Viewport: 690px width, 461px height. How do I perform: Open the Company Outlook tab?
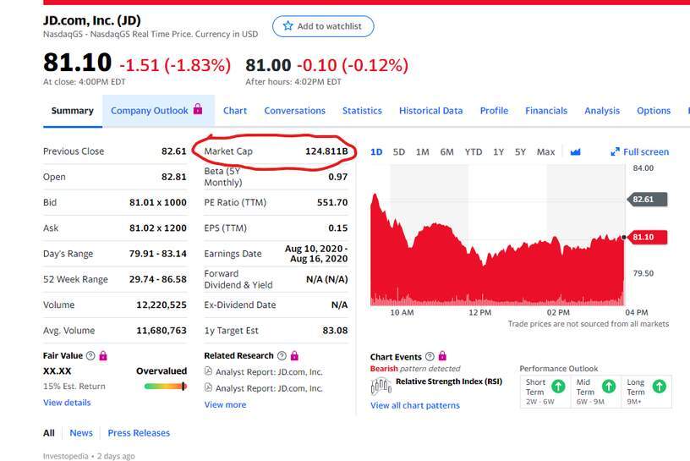[x=158, y=111]
